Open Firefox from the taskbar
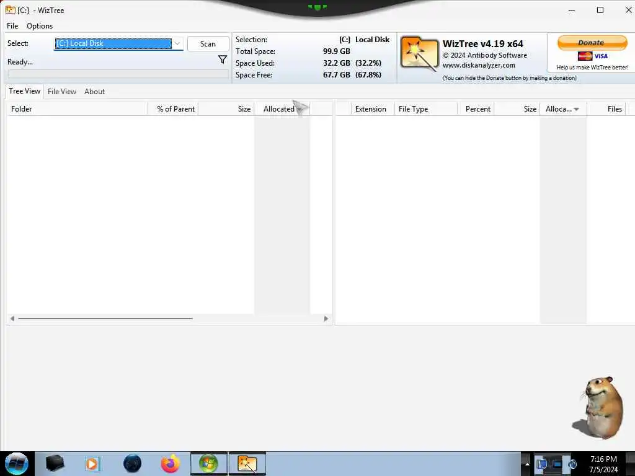 pyautogui.click(x=171, y=464)
